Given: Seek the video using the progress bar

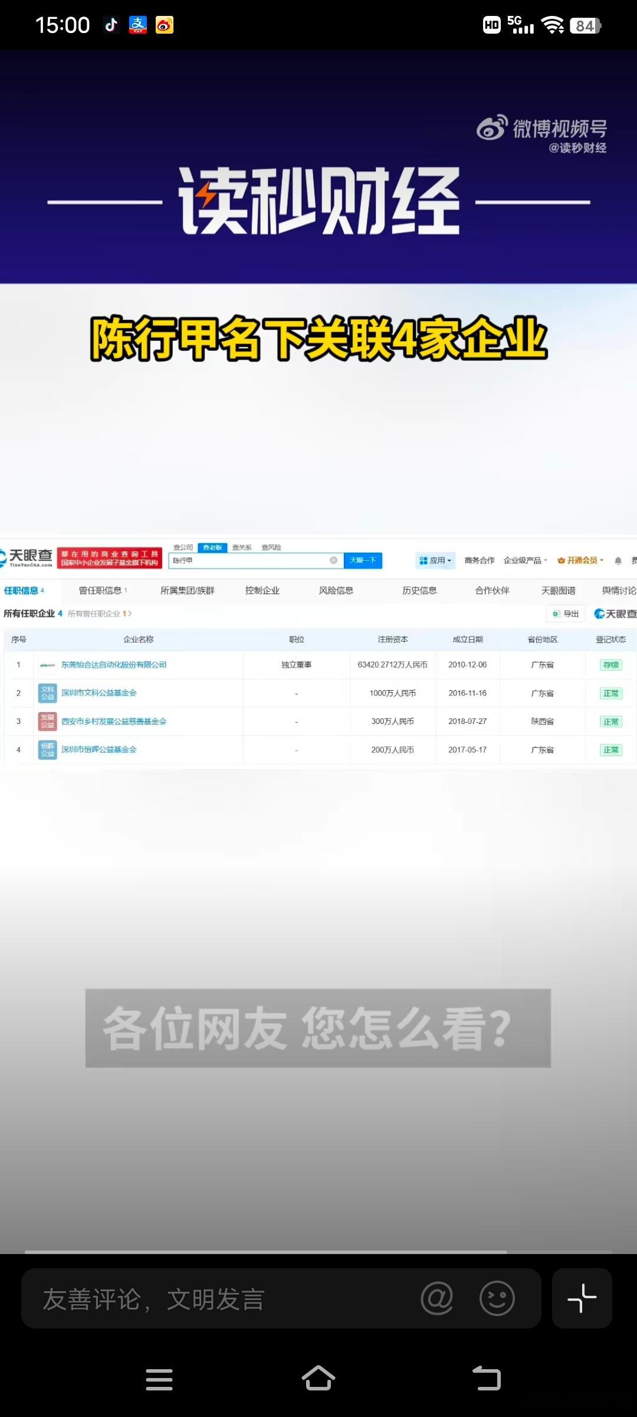Looking at the screenshot, I should pos(318,1251).
